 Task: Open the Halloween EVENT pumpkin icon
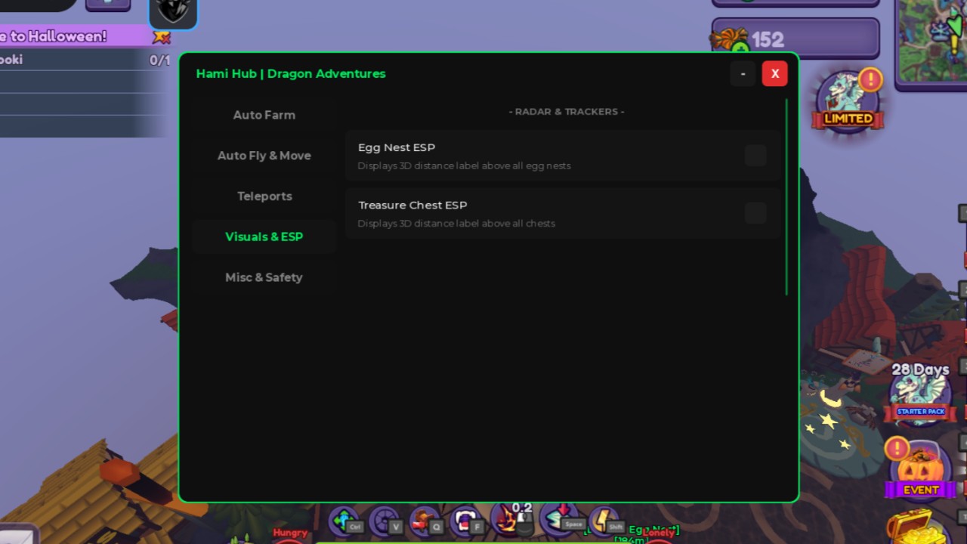pos(920,471)
